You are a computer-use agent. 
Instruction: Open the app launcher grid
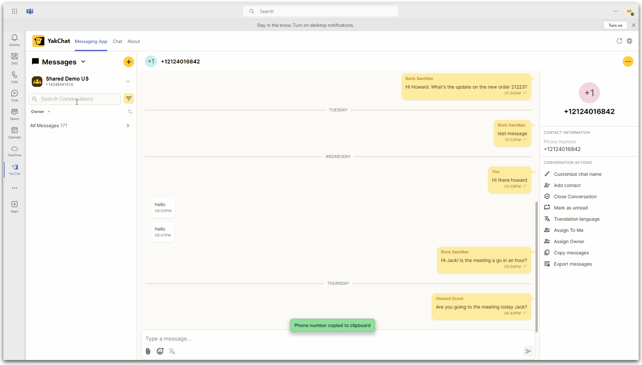pos(15,11)
